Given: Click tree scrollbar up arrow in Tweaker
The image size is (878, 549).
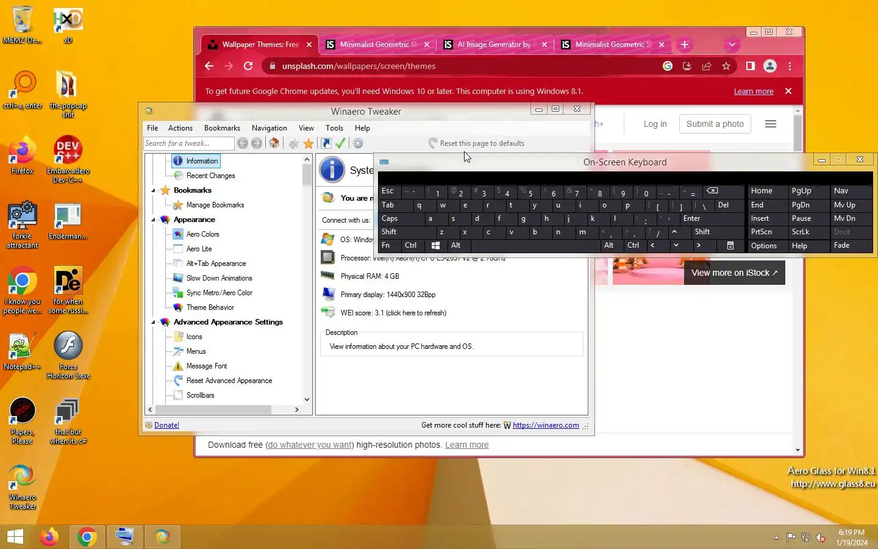Looking at the screenshot, I should (307, 159).
